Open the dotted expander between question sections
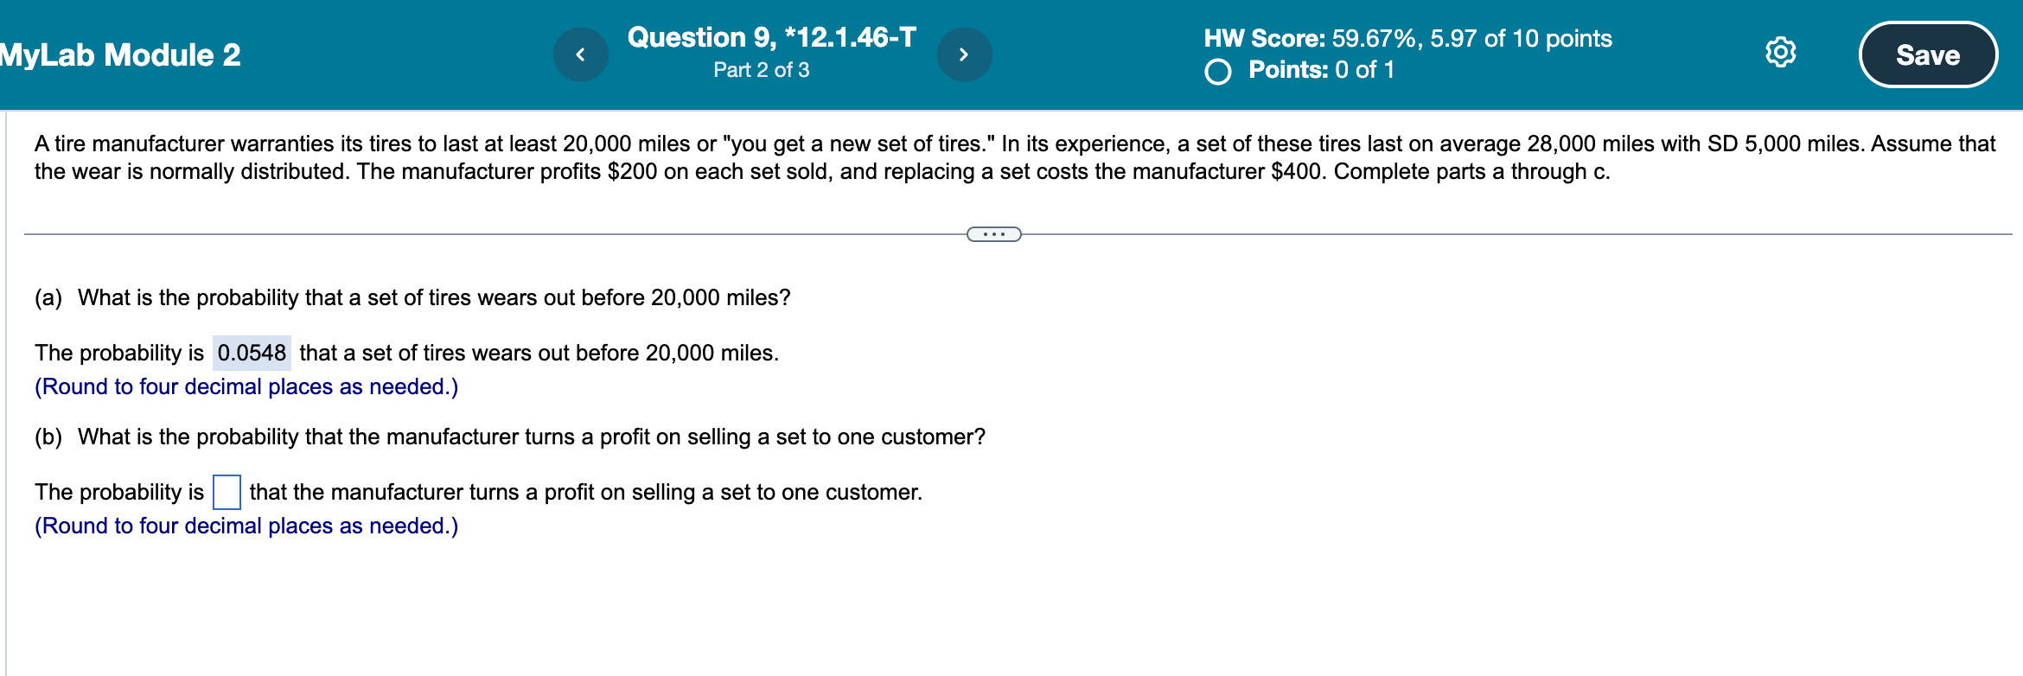The image size is (2023, 676). tap(992, 233)
